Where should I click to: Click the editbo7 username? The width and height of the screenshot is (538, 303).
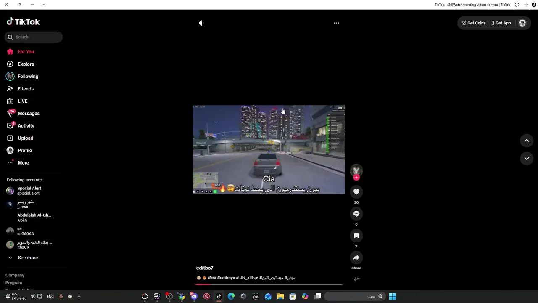point(205,268)
